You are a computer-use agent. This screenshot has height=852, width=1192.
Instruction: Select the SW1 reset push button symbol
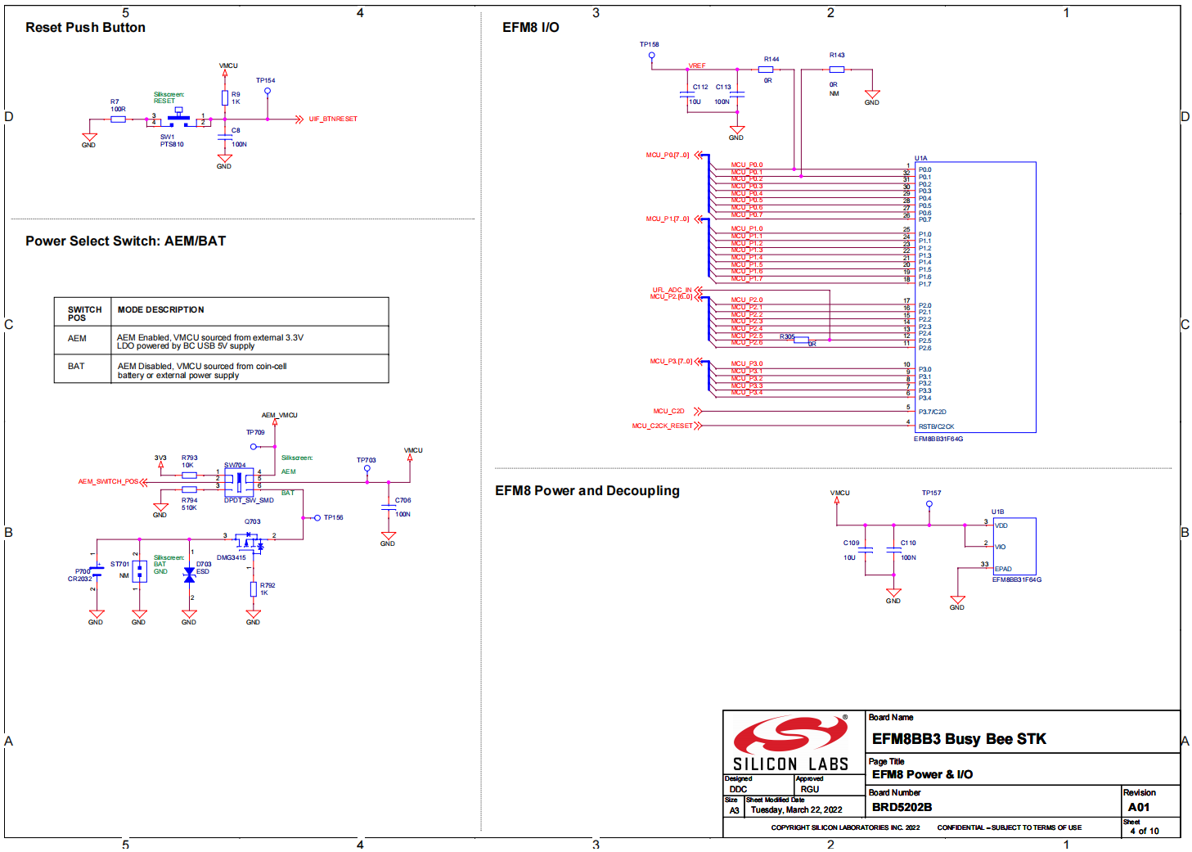click(178, 119)
